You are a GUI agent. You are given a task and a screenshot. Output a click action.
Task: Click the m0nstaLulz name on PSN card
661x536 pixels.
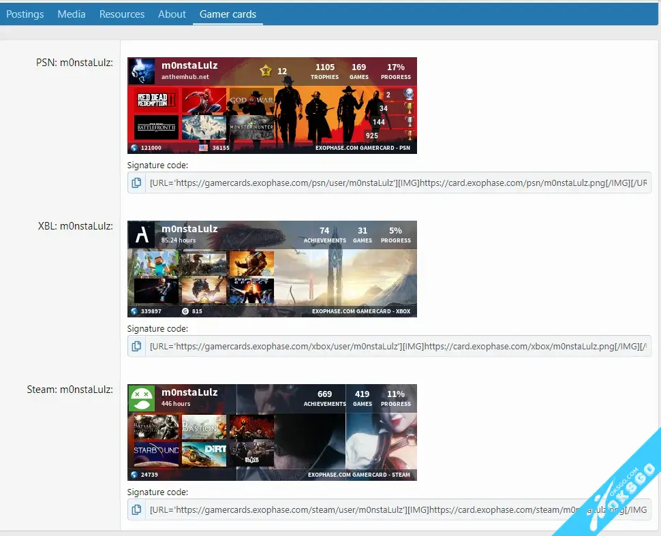point(189,65)
